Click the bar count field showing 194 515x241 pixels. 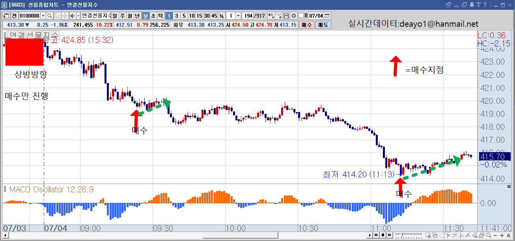pos(247,16)
